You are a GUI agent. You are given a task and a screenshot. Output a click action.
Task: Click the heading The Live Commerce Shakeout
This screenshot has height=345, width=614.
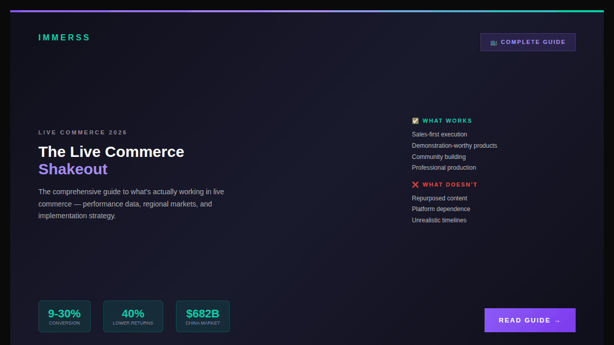pos(111,160)
